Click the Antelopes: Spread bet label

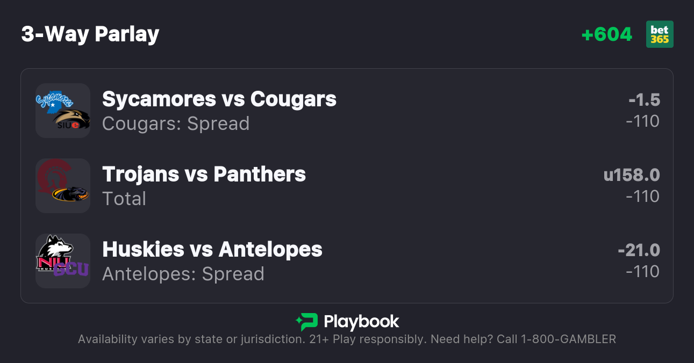[183, 274]
